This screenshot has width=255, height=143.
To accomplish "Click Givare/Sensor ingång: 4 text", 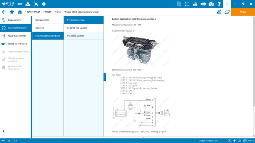I will coord(123,31).
